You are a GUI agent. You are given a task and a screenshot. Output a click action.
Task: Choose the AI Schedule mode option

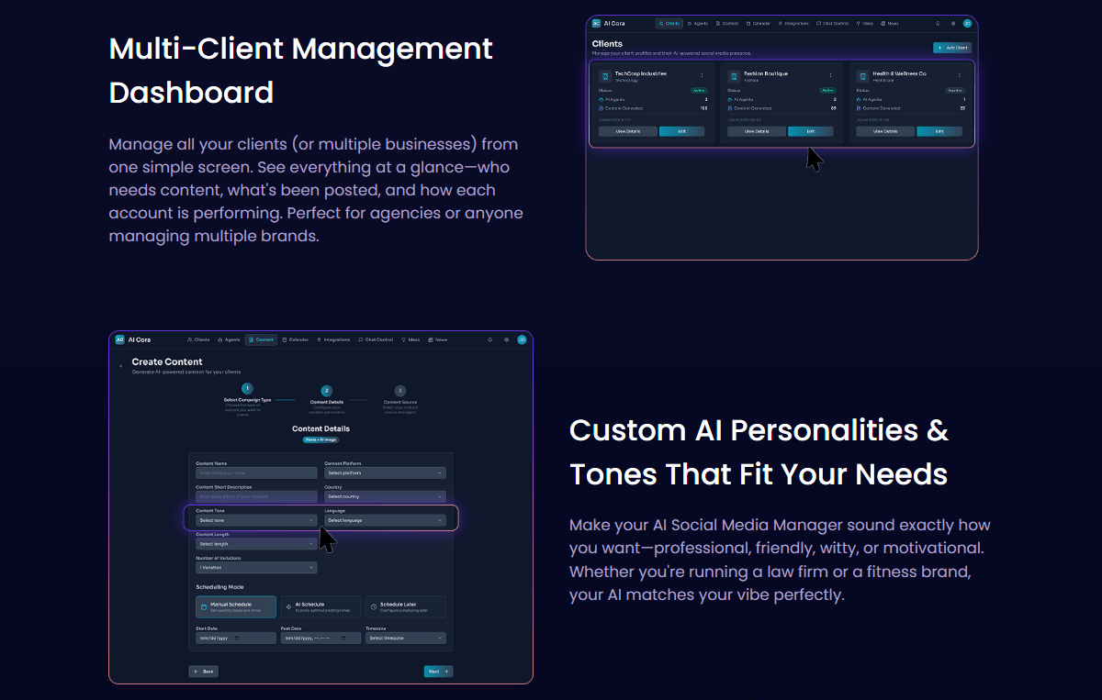point(320,606)
